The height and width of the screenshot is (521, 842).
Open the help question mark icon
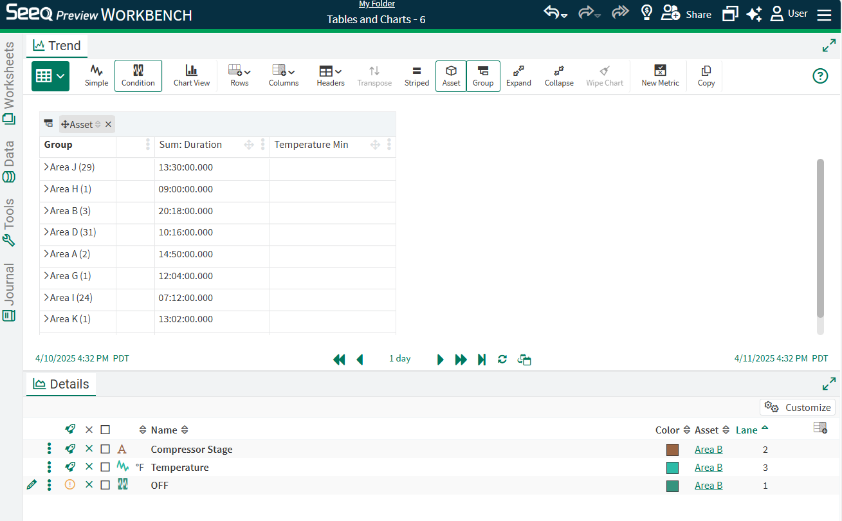820,76
